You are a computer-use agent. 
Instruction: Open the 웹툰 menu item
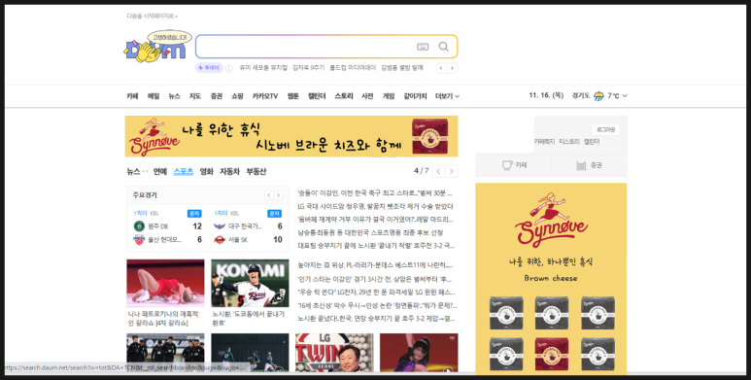tap(293, 96)
